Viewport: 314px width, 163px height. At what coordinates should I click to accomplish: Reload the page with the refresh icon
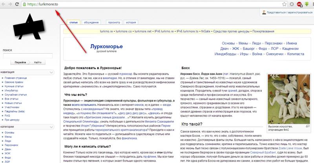point(17,4)
